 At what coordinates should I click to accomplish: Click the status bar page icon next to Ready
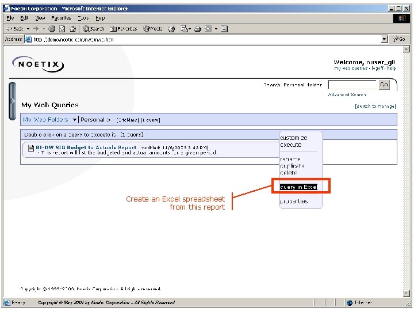[x=7, y=302]
